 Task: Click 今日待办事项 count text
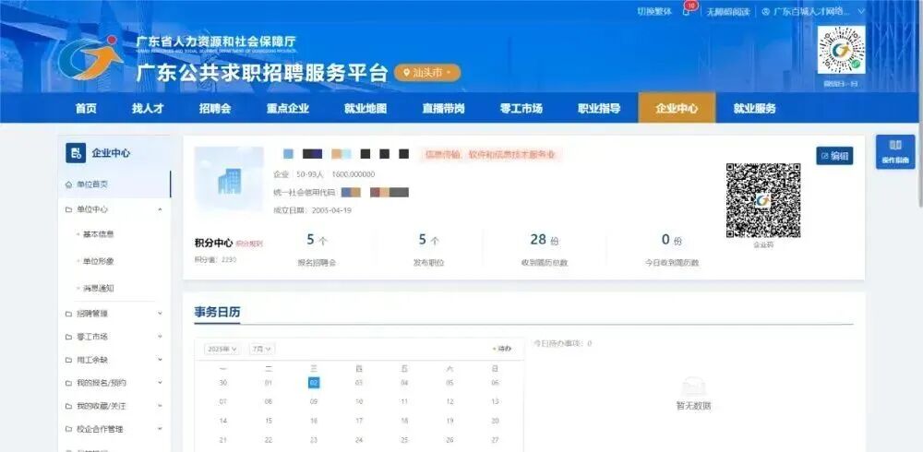563,343
